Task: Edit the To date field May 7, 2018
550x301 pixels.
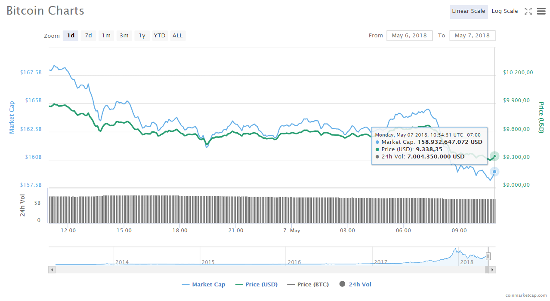Action: coord(472,36)
